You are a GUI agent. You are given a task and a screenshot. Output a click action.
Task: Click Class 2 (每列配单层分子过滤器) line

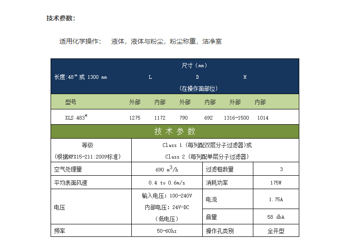[207, 157]
